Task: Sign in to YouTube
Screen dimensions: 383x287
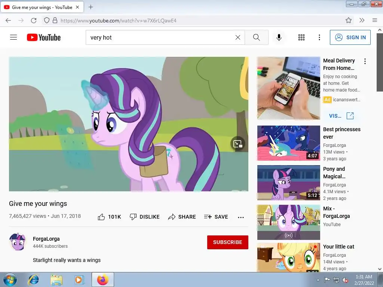Action: click(x=350, y=37)
